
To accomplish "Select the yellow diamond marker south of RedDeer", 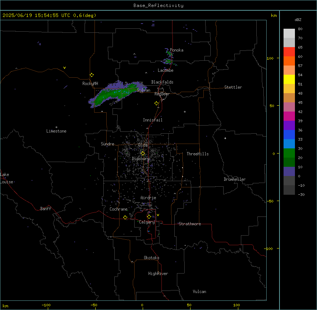I will (157, 103).
